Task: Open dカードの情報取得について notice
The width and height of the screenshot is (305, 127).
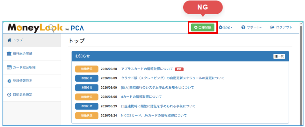Action: pos(141,97)
